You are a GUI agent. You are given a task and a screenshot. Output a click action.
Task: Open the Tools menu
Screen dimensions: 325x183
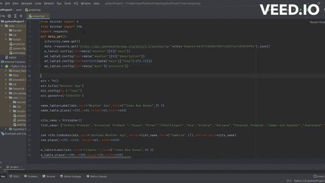(x=68, y=4)
